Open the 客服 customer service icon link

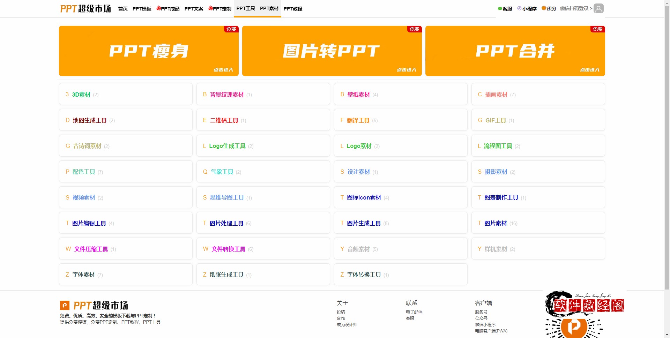coord(505,9)
